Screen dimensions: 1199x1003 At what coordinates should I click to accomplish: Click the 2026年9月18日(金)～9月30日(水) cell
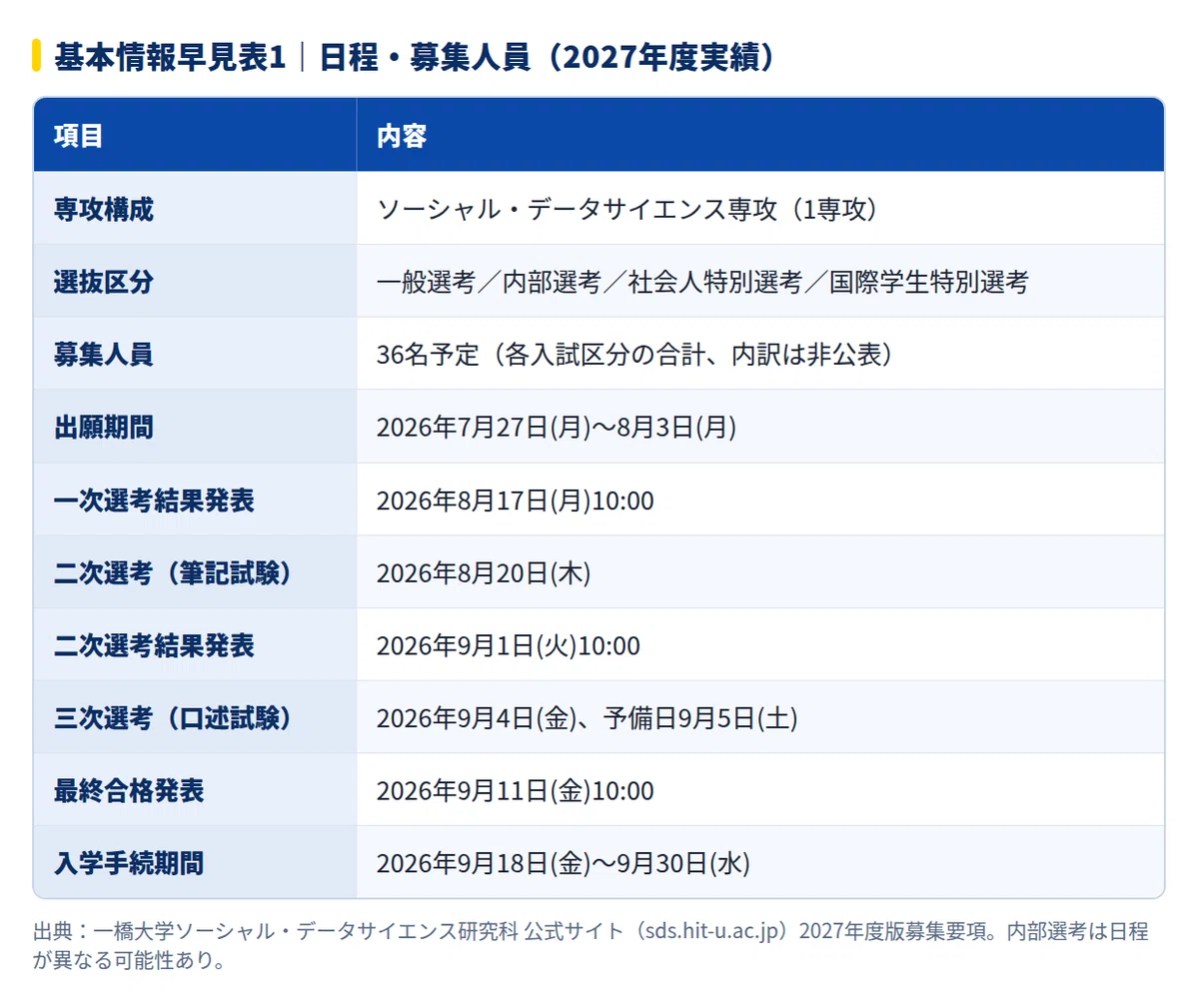(x=760, y=862)
